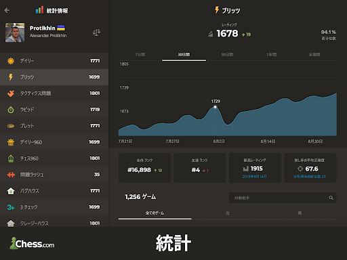Select the Daily sun icon
This screenshot has width=347, height=260.
pyautogui.click(x=11, y=61)
